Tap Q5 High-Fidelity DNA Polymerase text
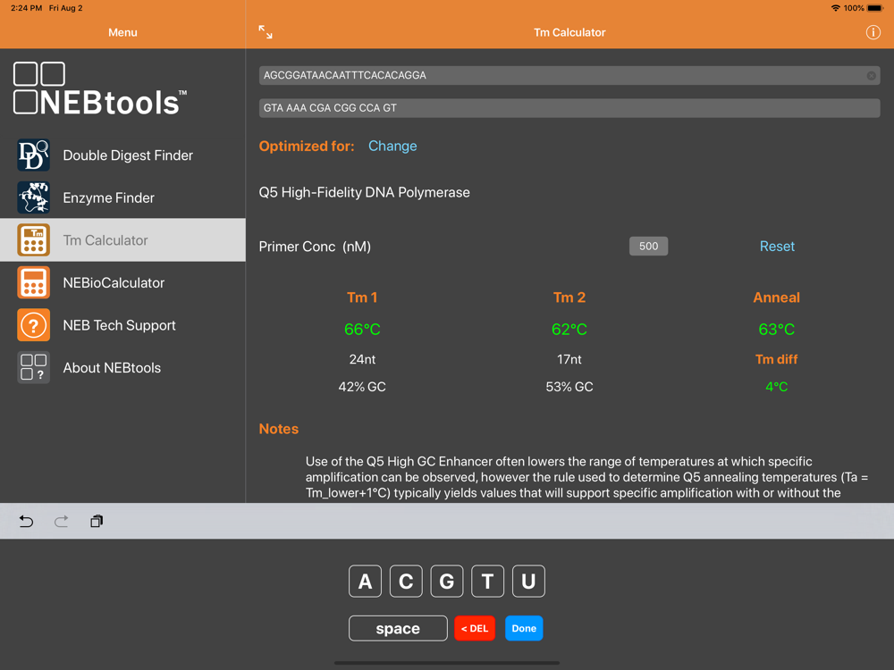Screen dimensions: 894x670 coord(365,193)
